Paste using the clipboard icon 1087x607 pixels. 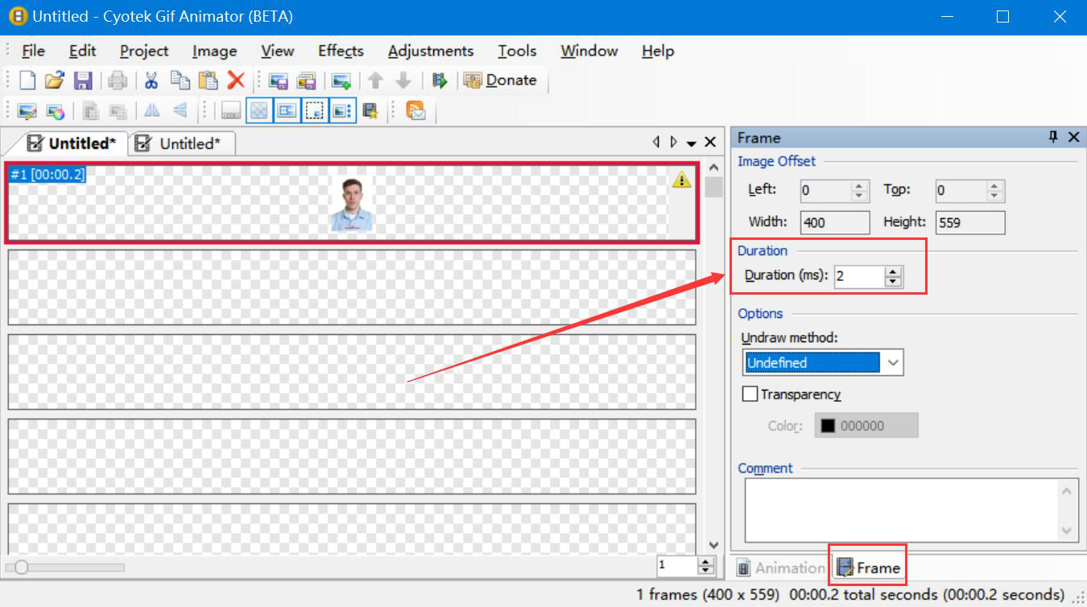pos(208,81)
